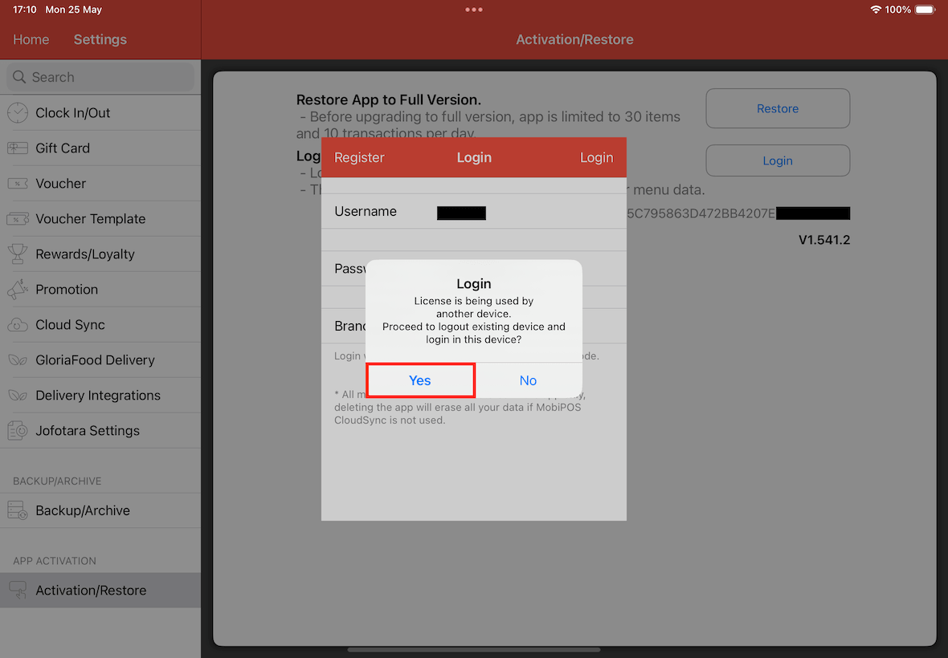This screenshot has height=658, width=948.
Task: Select GloriaFood Delivery entry
Action: [x=100, y=359]
